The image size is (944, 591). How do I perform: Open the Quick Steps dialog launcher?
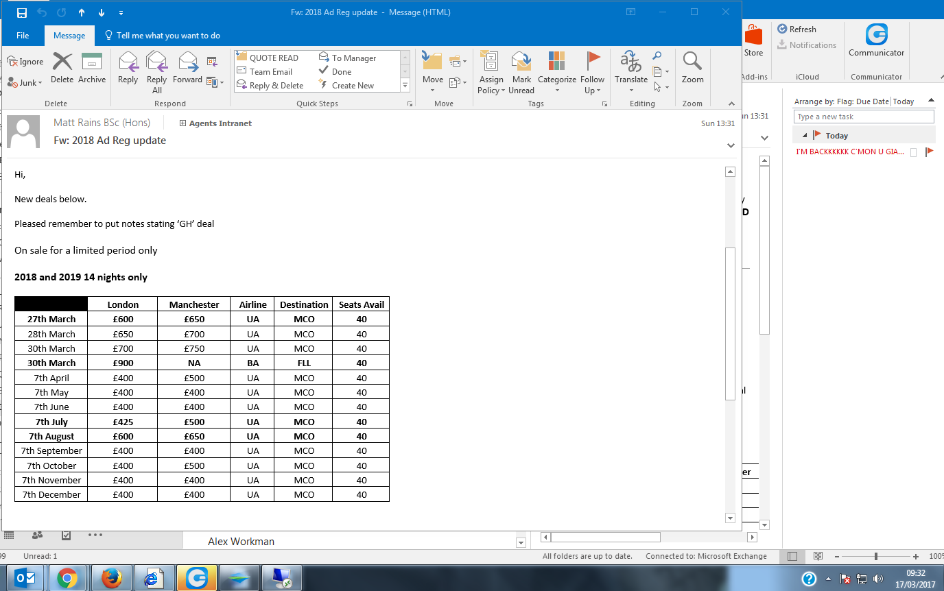pos(410,104)
